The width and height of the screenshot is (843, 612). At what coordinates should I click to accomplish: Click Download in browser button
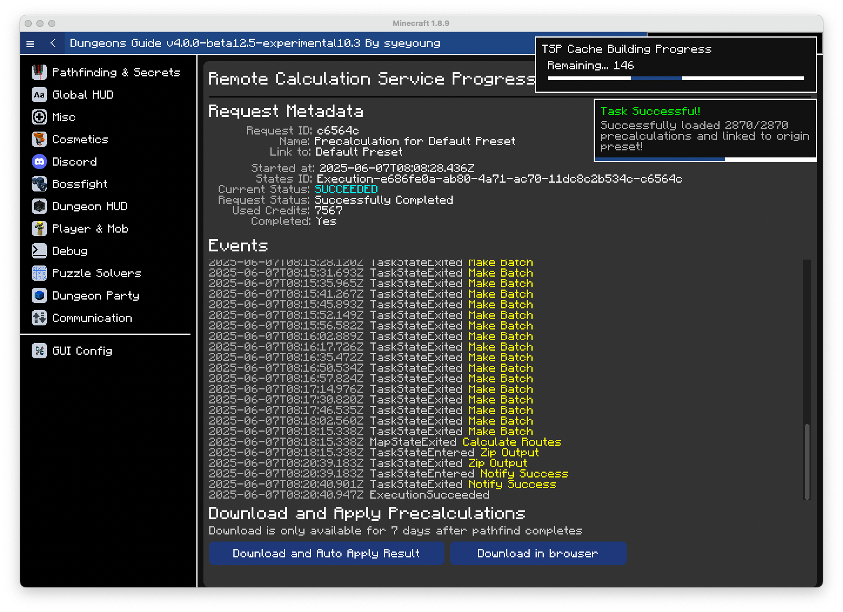pyautogui.click(x=538, y=553)
